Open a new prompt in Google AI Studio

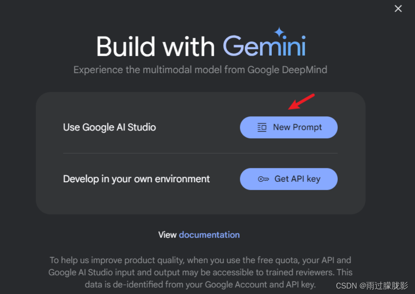tap(289, 127)
